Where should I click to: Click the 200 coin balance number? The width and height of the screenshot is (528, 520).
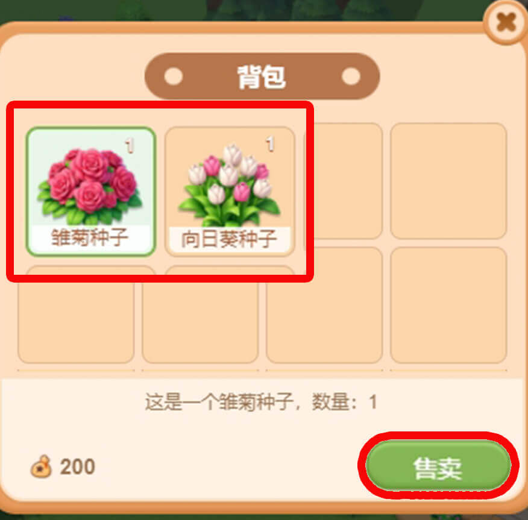click(77, 467)
